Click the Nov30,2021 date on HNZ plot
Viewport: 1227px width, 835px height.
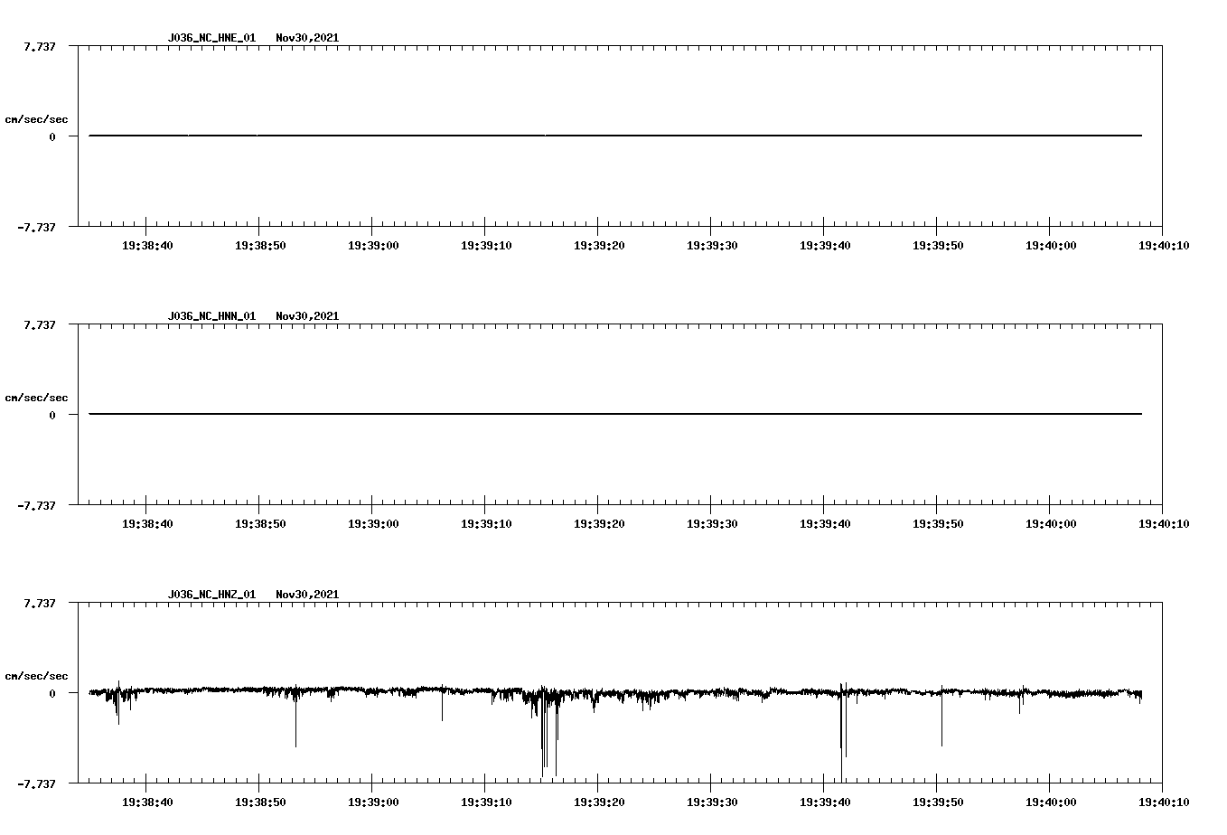tap(307, 595)
